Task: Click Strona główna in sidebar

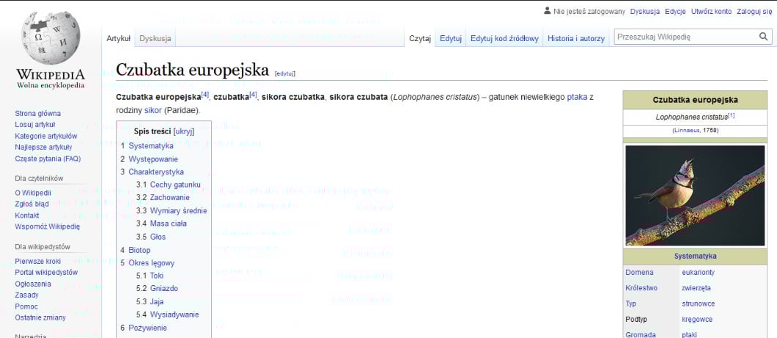Action: pyautogui.click(x=38, y=113)
